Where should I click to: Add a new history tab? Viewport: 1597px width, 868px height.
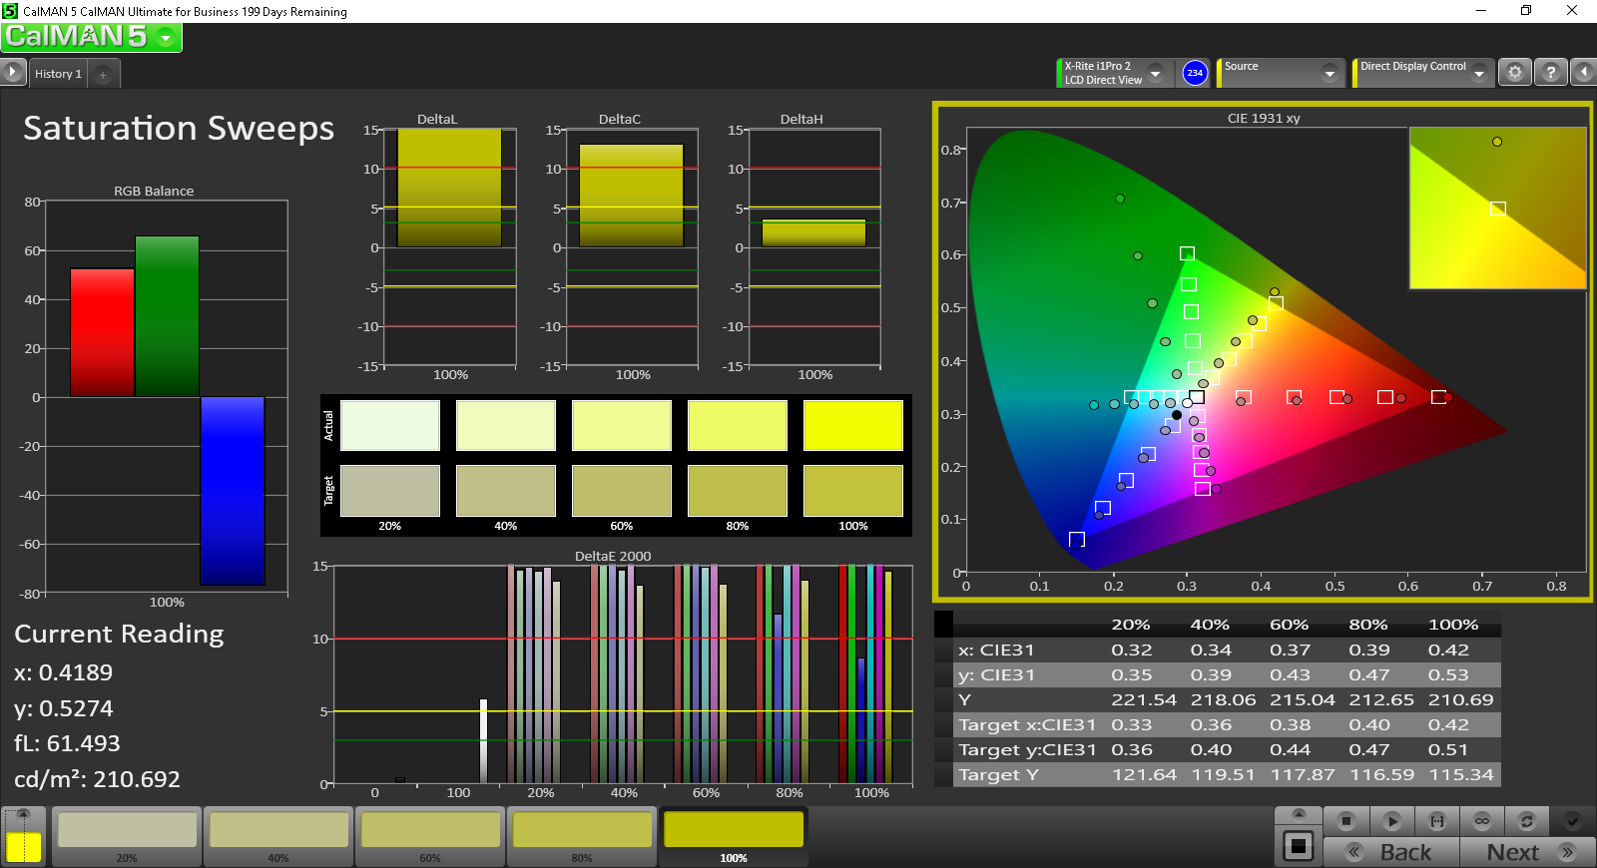[x=103, y=74]
